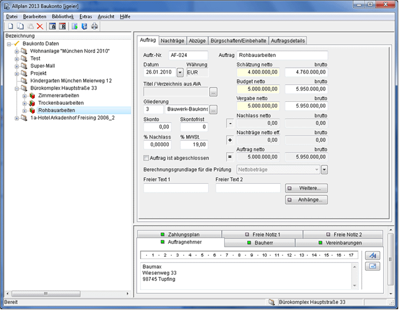Click the table 'A' toolbar icon

pyautogui.click(x=52, y=26)
